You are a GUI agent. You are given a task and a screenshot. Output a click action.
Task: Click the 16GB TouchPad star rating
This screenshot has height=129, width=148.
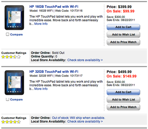coord(11,57)
